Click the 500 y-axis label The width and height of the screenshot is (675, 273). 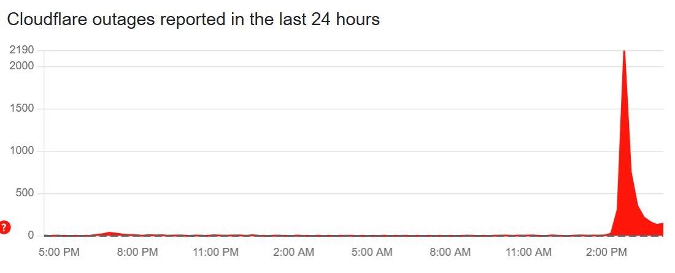tap(25, 194)
